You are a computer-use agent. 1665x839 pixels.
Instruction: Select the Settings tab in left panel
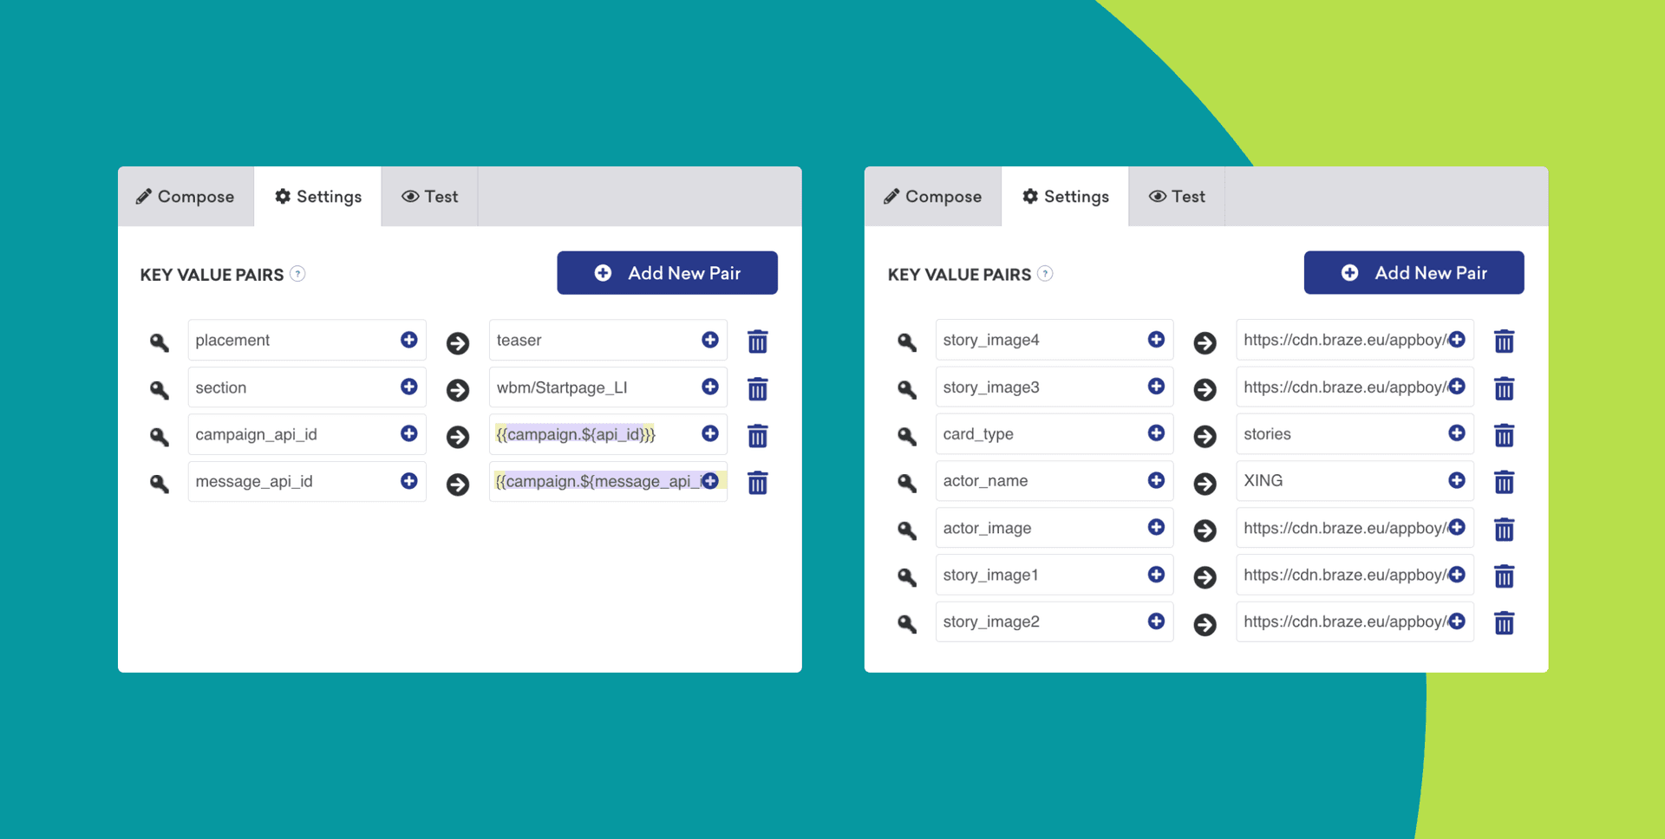(x=317, y=197)
